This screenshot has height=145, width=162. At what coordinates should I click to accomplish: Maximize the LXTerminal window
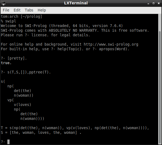click(154, 3)
